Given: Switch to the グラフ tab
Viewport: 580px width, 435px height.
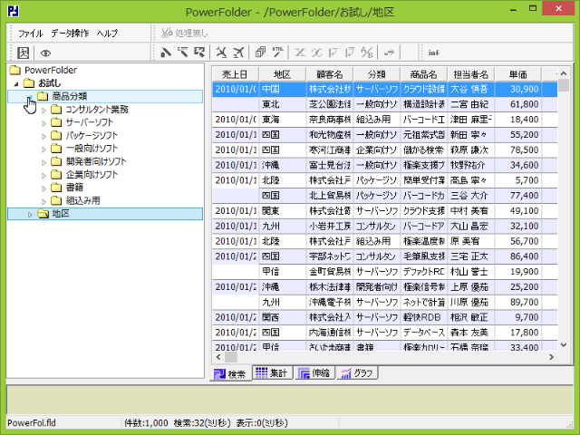Looking at the screenshot, I should [357, 372].
